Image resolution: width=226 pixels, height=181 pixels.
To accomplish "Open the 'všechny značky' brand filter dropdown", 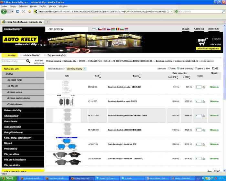I will point(76,69).
